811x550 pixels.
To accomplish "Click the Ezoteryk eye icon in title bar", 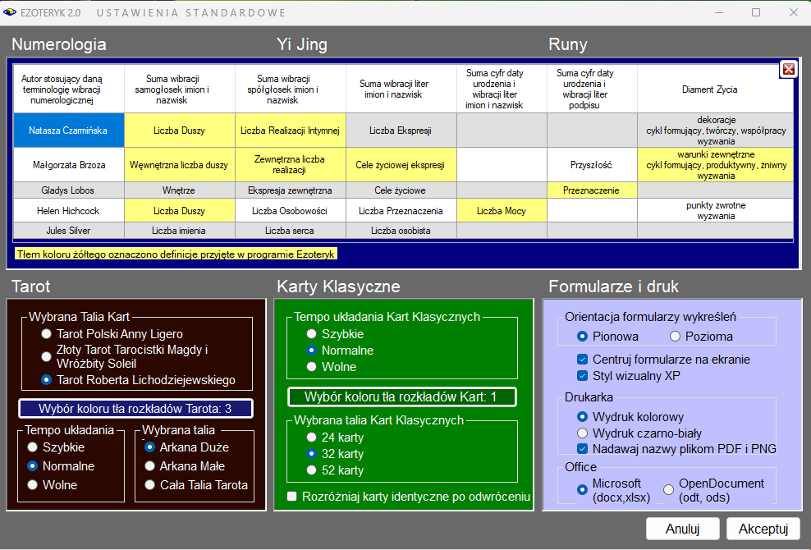I will tap(10, 12).
